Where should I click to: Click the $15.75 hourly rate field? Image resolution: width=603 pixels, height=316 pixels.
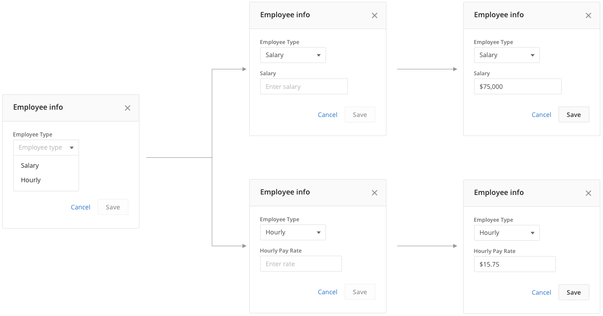tap(515, 264)
